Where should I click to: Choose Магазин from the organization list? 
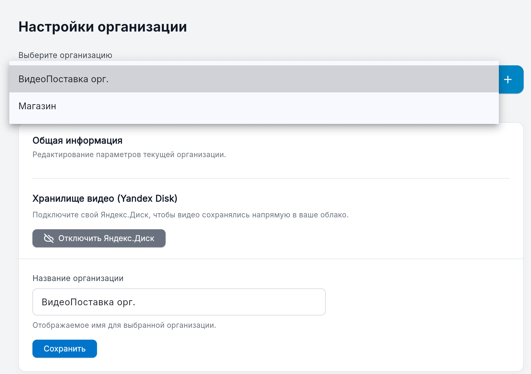tap(254, 106)
